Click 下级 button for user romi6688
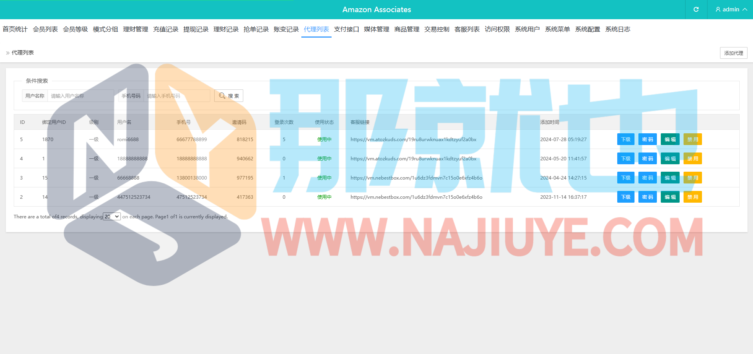The width and height of the screenshot is (753, 354). [625, 140]
